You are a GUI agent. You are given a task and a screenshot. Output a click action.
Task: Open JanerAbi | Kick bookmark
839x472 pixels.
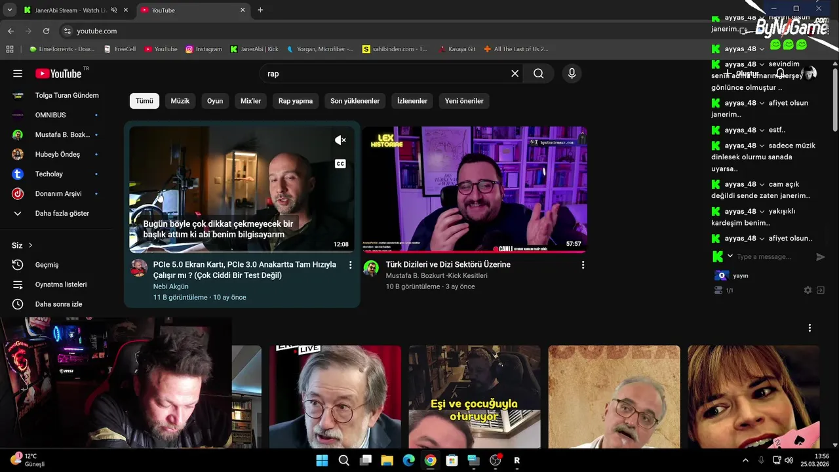(254, 49)
